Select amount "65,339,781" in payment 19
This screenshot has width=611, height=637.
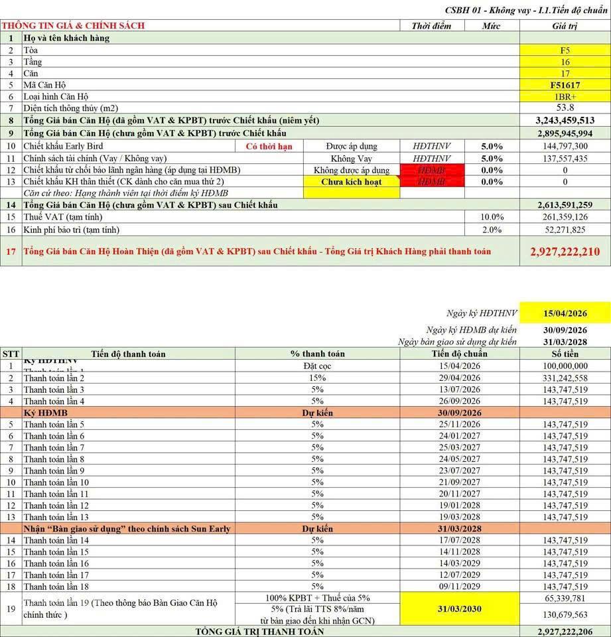565,599
